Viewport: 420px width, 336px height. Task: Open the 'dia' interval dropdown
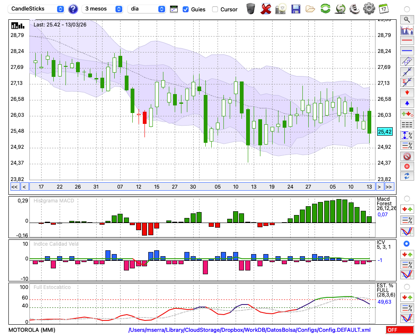coord(147,9)
